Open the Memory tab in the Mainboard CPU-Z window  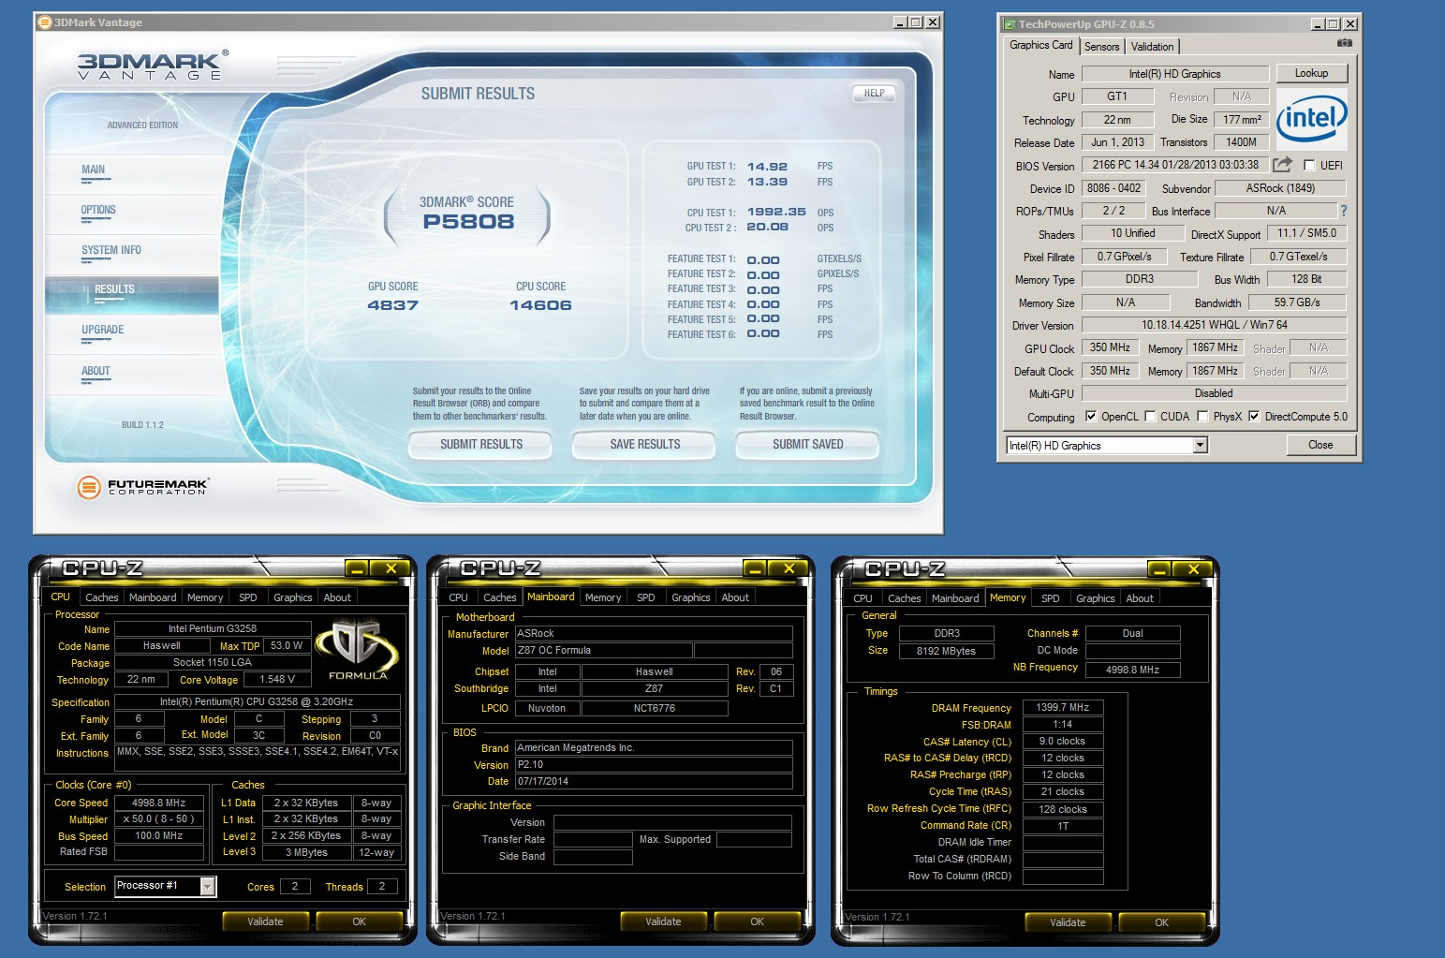pos(603,597)
